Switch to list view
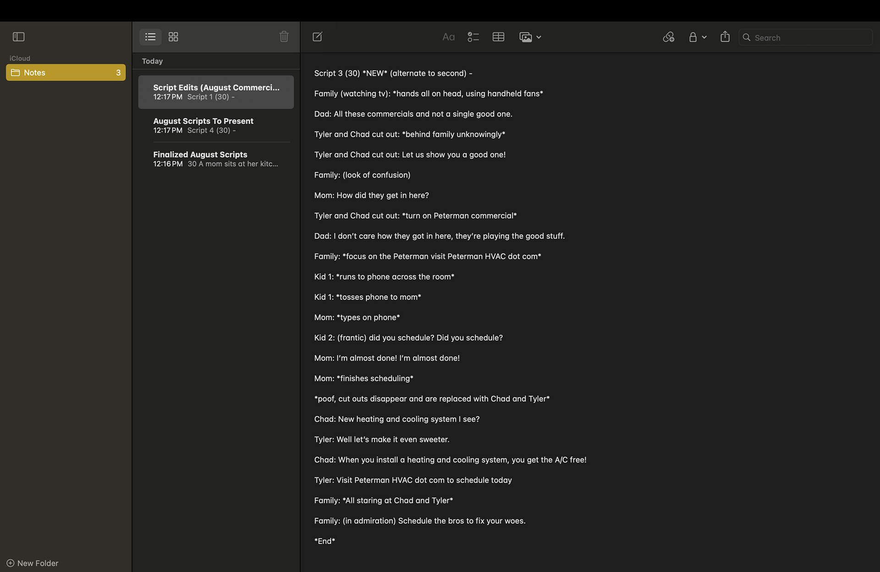 click(150, 37)
